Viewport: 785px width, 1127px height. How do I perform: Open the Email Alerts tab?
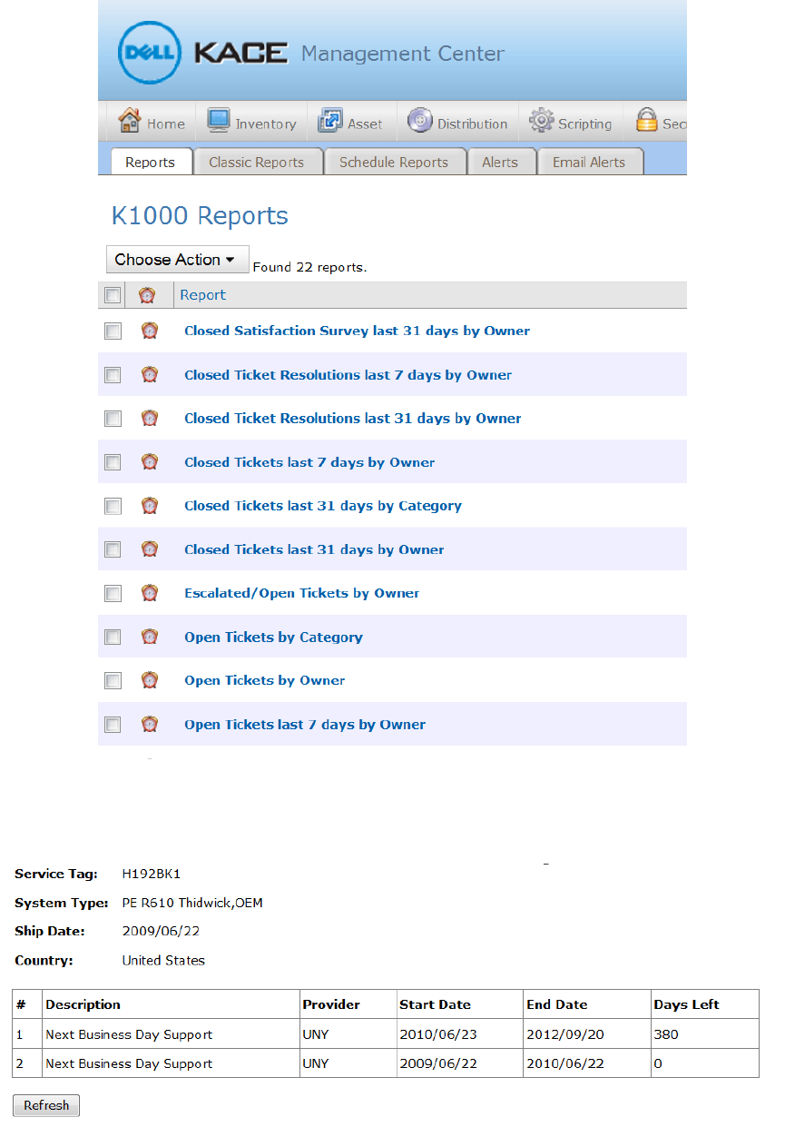coord(589,162)
